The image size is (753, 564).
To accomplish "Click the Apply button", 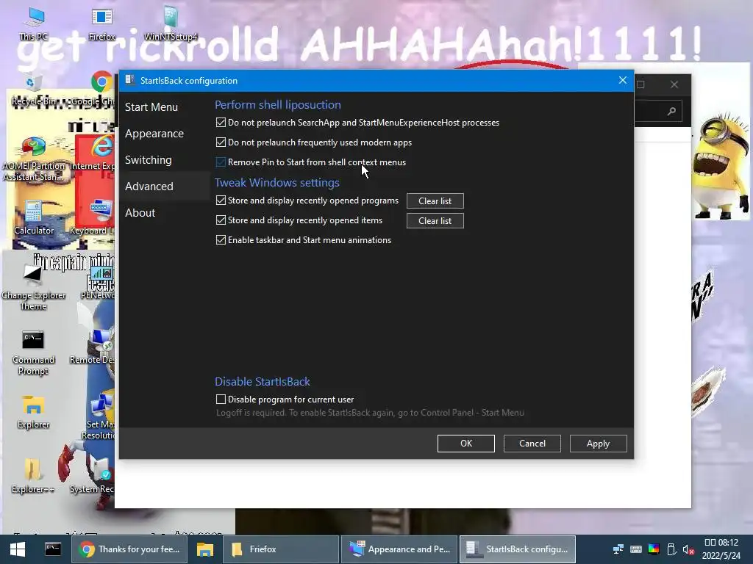I will [x=598, y=444].
